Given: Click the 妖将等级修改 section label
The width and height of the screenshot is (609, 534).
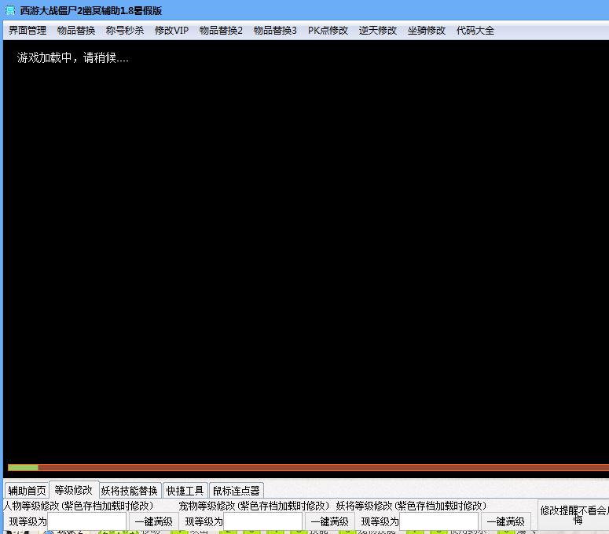Looking at the screenshot, I should click(x=411, y=506).
